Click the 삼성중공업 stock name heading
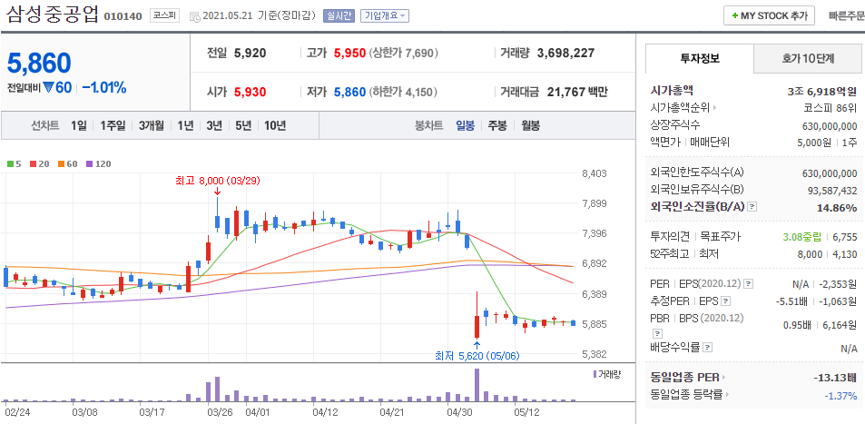Screen dimensions: 865x424 click(x=53, y=14)
